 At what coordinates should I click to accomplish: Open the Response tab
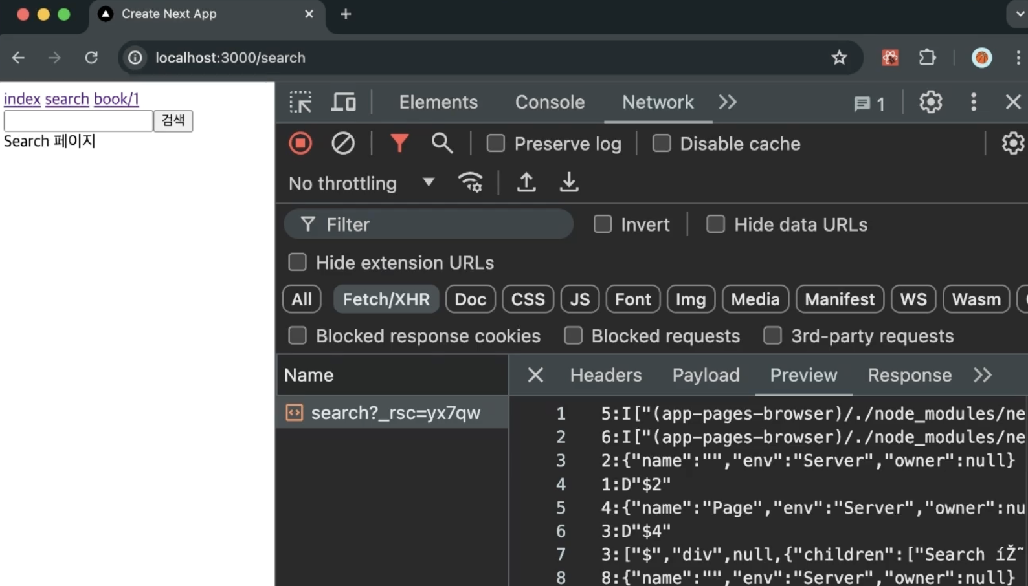(x=910, y=375)
